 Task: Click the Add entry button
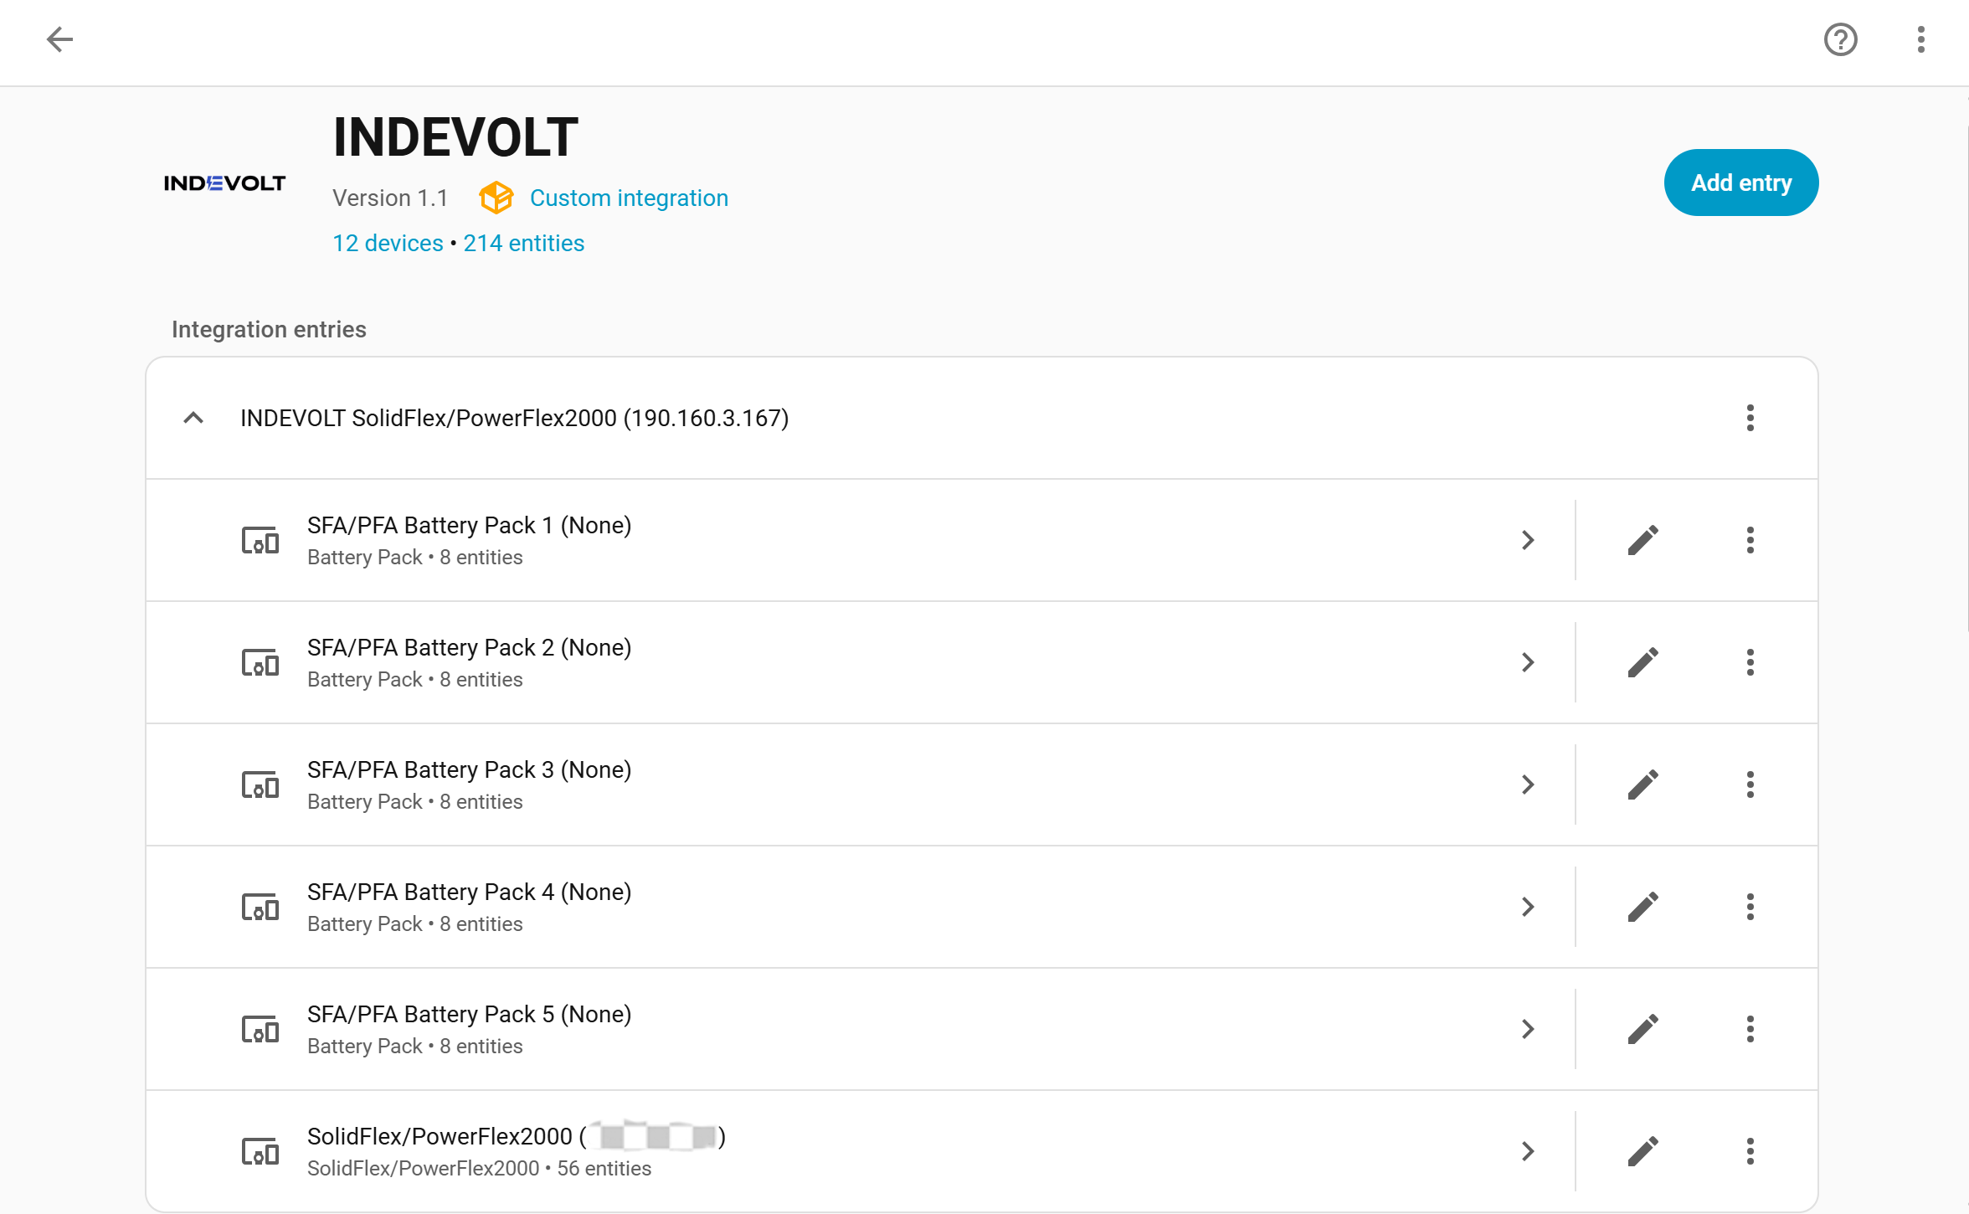point(1740,183)
